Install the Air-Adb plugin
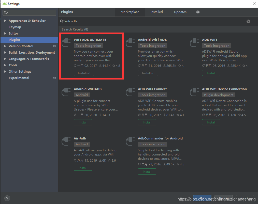This screenshot has height=204, width=258. click(83, 168)
